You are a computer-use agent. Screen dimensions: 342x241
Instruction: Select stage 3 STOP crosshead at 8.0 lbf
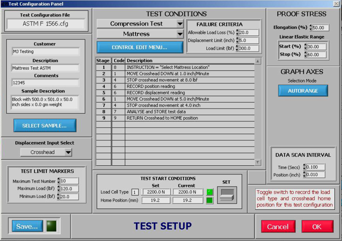(x=175, y=80)
